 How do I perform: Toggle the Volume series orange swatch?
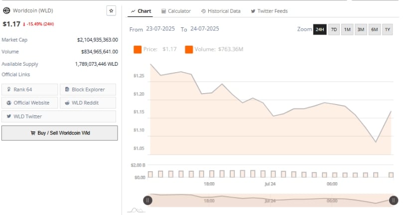tap(189, 49)
